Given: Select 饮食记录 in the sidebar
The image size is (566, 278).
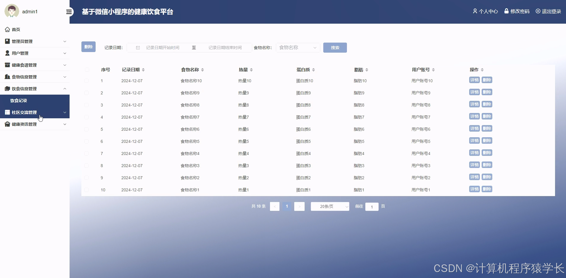Looking at the screenshot, I should (19, 101).
